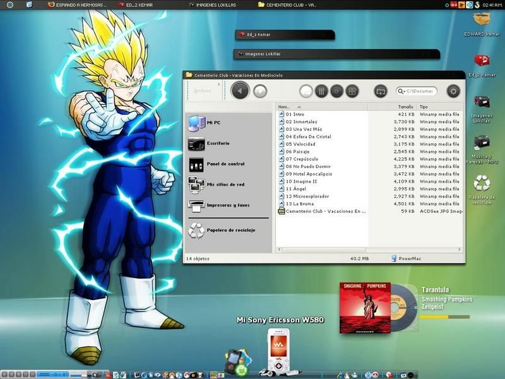Click the Back arrow in the Explorer toolbar

coord(240,91)
